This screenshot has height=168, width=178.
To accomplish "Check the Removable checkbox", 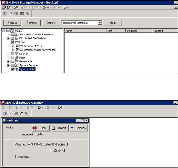I will click(12, 62).
